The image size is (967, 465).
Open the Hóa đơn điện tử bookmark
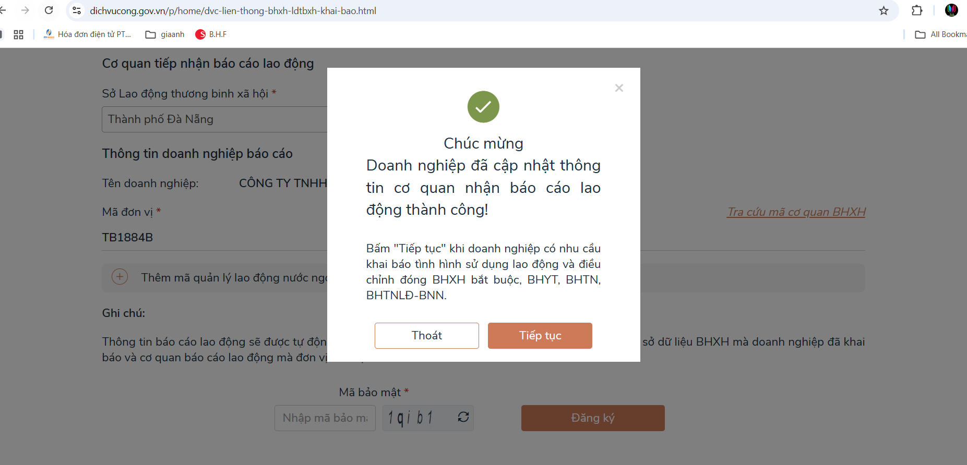tap(88, 34)
